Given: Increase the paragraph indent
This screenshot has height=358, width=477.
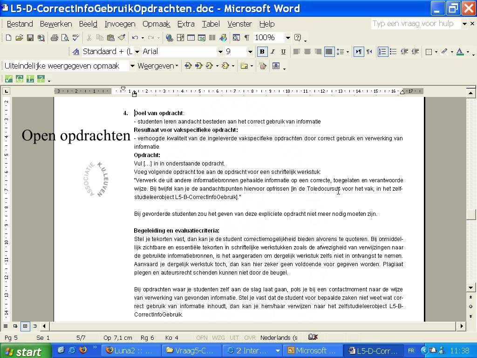Looking at the screenshot, I should coord(415,52).
